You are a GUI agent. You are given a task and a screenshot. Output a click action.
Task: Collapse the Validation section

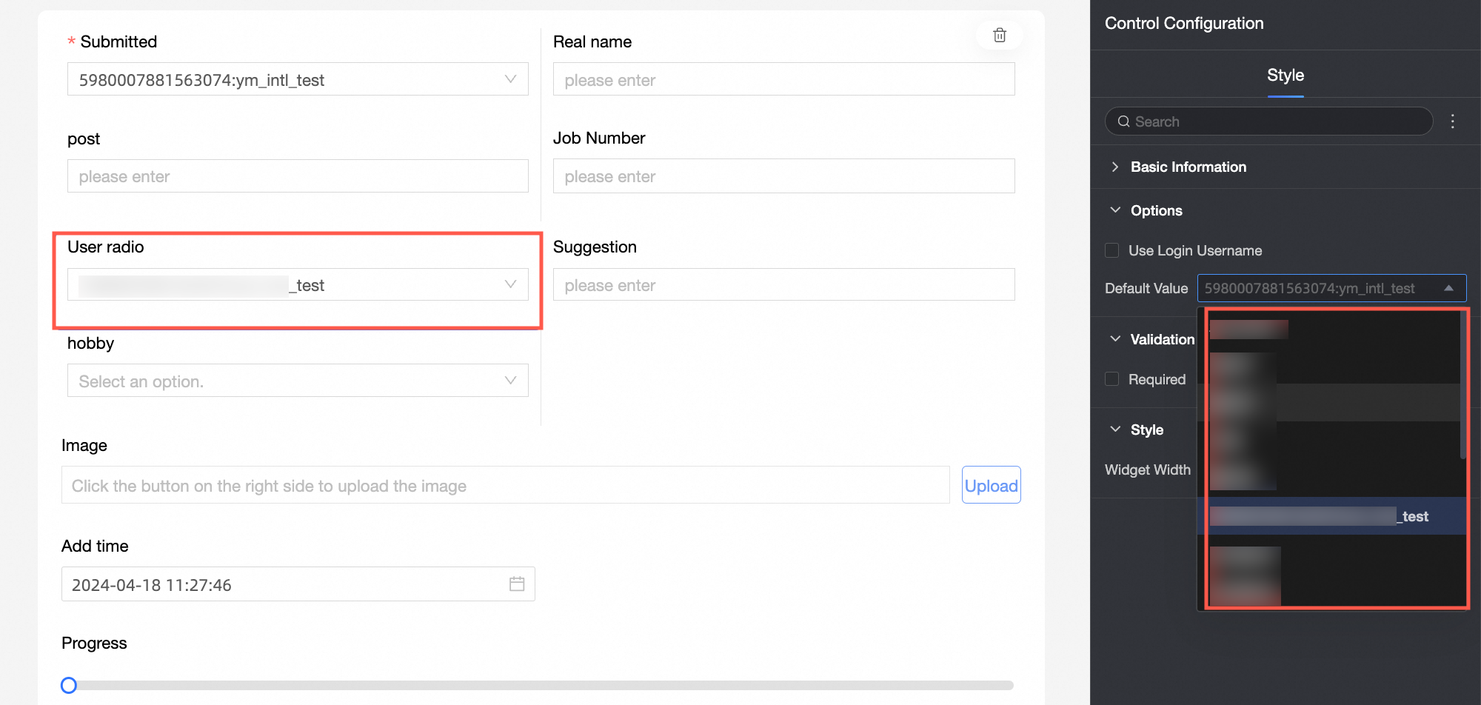pos(1115,339)
